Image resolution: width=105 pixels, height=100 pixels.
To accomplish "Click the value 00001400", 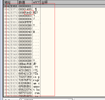I will click(25, 9).
